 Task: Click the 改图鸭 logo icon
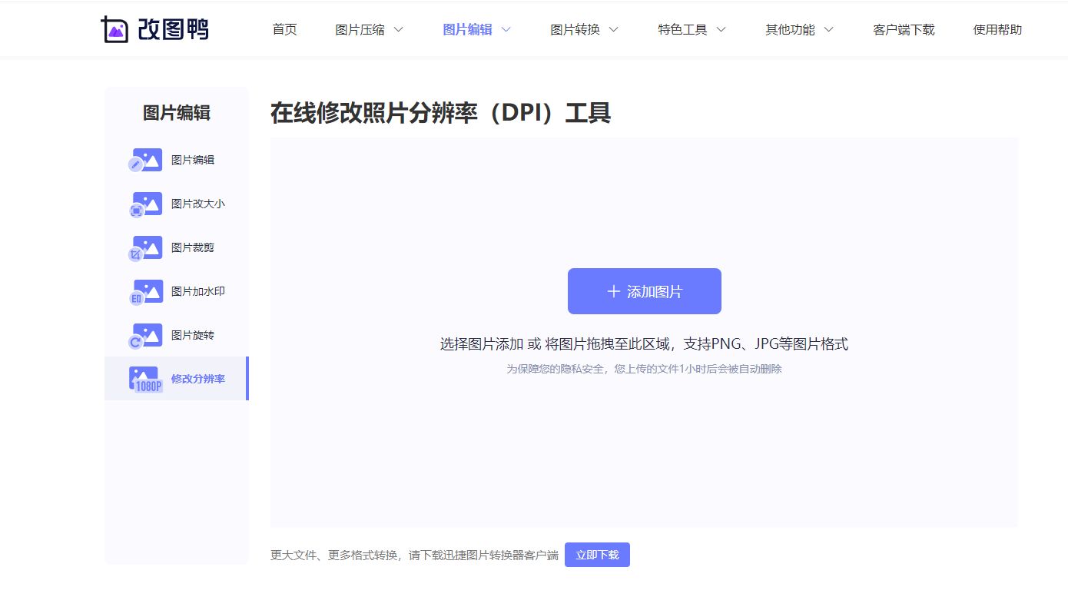114,29
